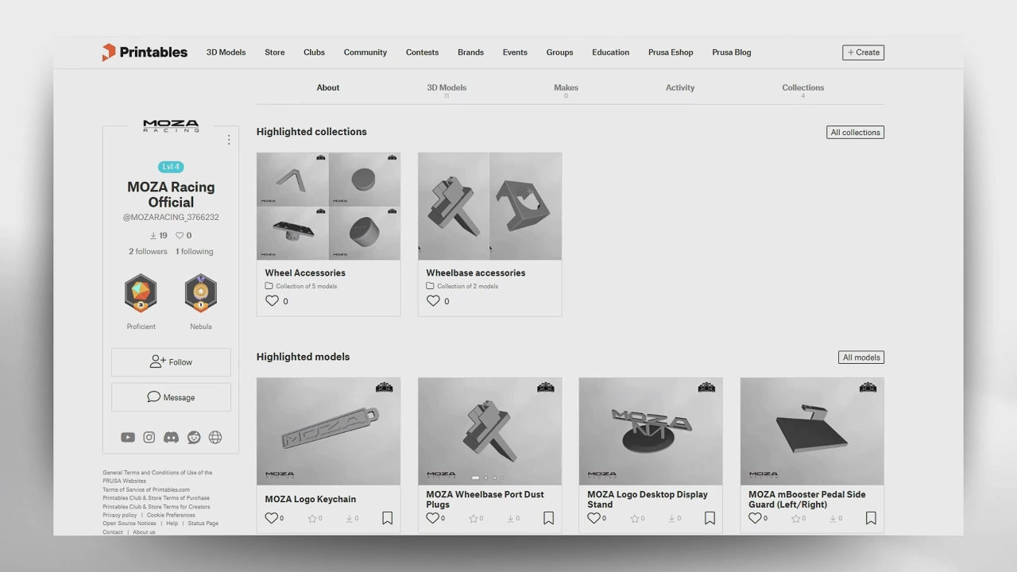The height and width of the screenshot is (572, 1017).
Task: Like the MOZA Logo Desktop Display Stand
Action: tap(594, 518)
